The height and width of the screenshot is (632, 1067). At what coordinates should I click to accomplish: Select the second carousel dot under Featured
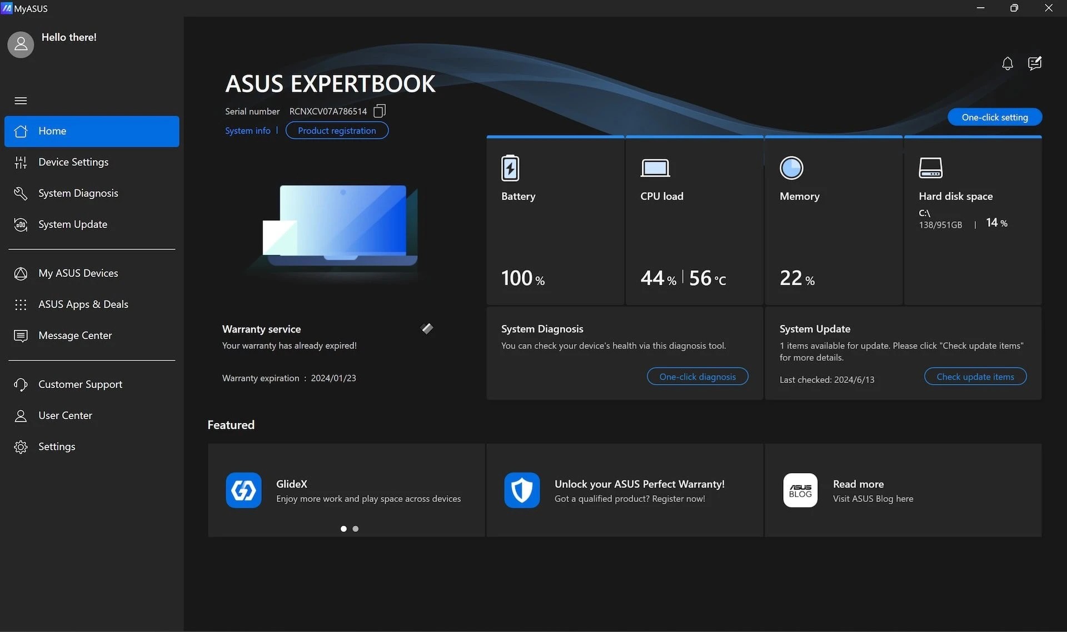(x=355, y=529)
